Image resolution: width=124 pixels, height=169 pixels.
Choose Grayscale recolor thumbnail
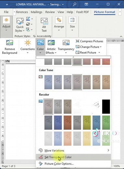(58, 107)
